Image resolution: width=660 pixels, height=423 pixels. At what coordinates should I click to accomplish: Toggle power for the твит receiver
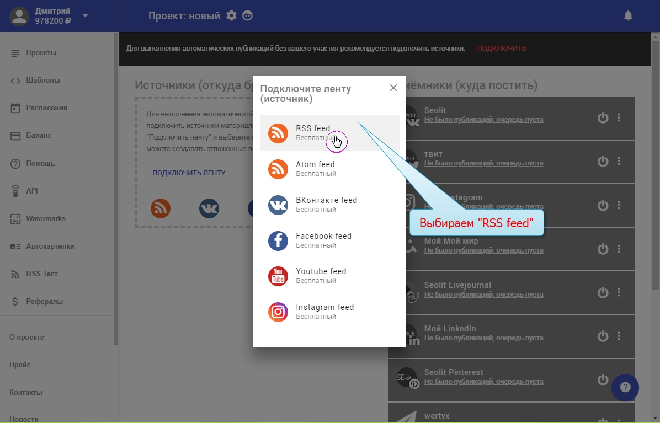603,161
